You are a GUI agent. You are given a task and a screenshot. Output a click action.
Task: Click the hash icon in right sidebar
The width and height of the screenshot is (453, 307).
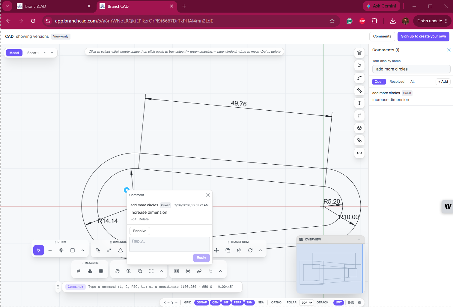(x=359, y=115)
